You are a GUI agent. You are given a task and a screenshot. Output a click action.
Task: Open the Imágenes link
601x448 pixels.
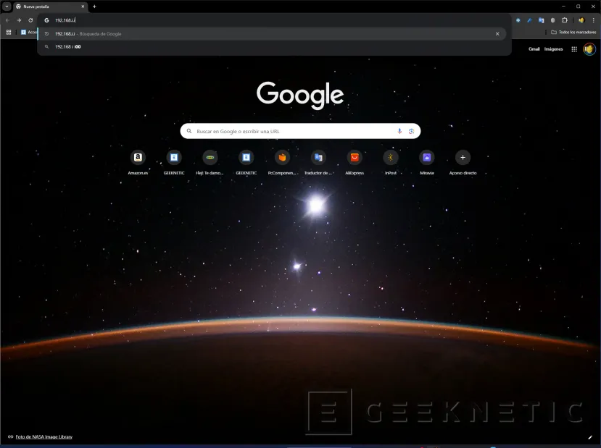click(553, 49)
